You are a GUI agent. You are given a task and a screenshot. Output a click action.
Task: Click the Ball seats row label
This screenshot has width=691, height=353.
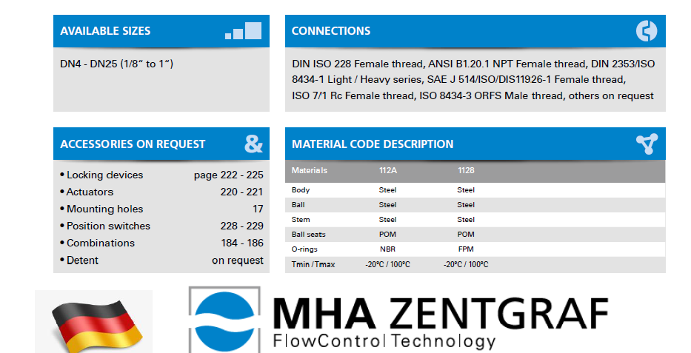click(308, 235)
